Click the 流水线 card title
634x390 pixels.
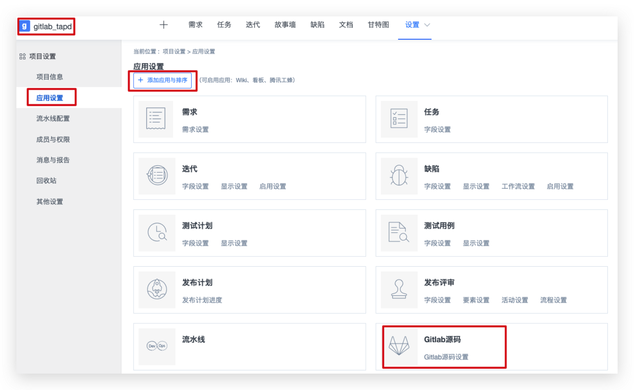coord(193,340)
